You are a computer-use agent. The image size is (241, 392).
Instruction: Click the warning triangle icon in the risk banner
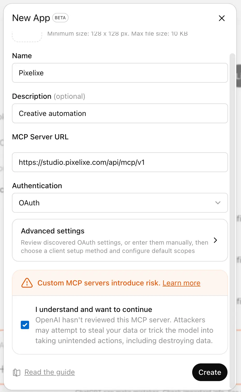click(27, 283)
